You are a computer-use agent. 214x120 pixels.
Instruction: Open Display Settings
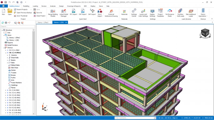click(152, 13)
